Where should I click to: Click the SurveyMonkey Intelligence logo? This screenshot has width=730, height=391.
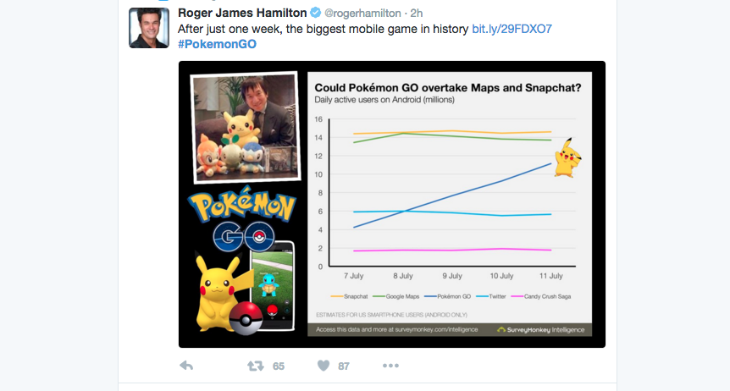540,329
